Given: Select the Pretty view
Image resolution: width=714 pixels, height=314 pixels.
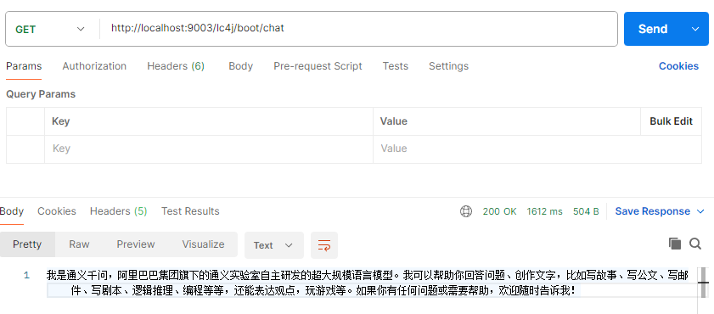Looking at the screenshot, I should tap(27, 244).
